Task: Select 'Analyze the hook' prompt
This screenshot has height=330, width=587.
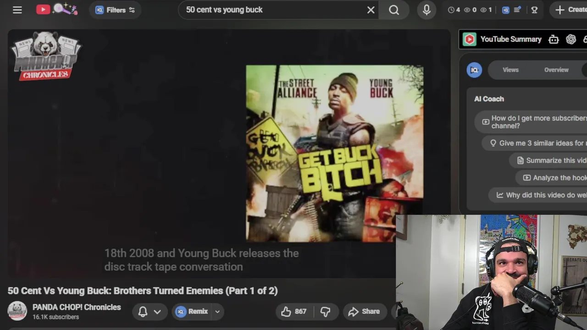Action: [552, 178]
